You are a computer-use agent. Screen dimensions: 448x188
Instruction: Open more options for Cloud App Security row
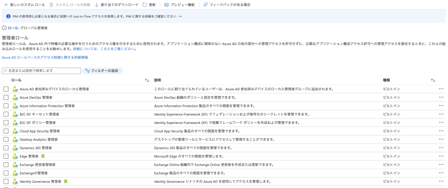click(x=441, y=131)
